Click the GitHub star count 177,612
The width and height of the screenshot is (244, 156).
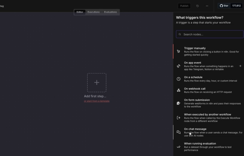[x=236, y=5]
